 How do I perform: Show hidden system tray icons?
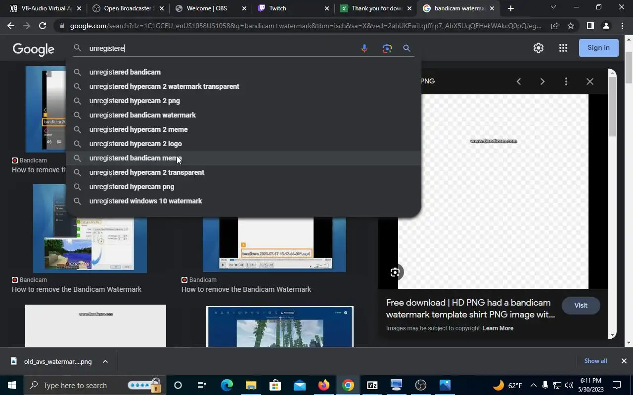point(533,385)
